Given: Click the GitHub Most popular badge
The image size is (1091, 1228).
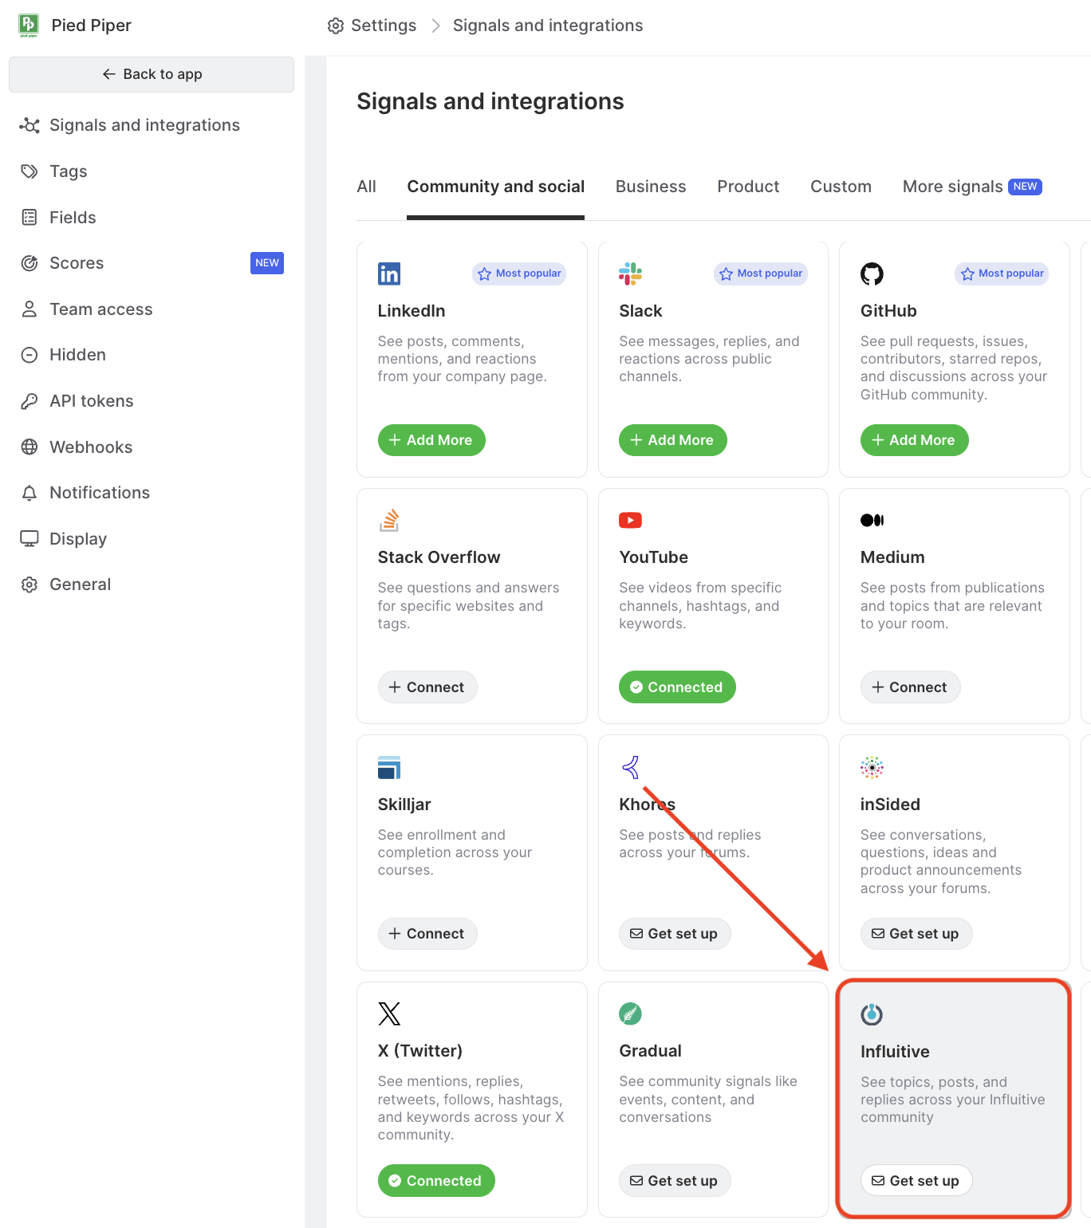Looking at the screenshot, I should (1002, 274).
